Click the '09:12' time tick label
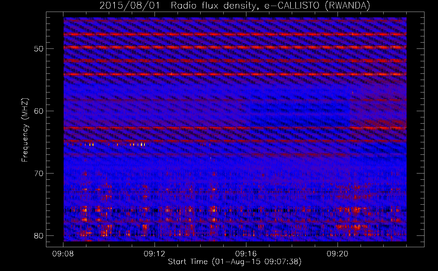 point(155,254)
